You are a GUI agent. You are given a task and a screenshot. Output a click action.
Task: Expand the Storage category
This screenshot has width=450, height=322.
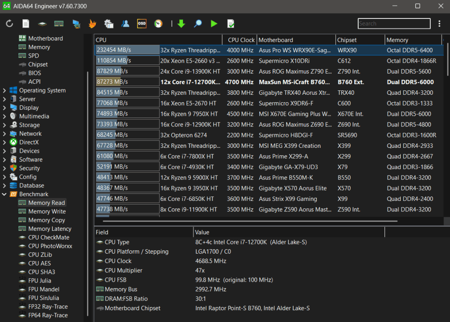4,125
